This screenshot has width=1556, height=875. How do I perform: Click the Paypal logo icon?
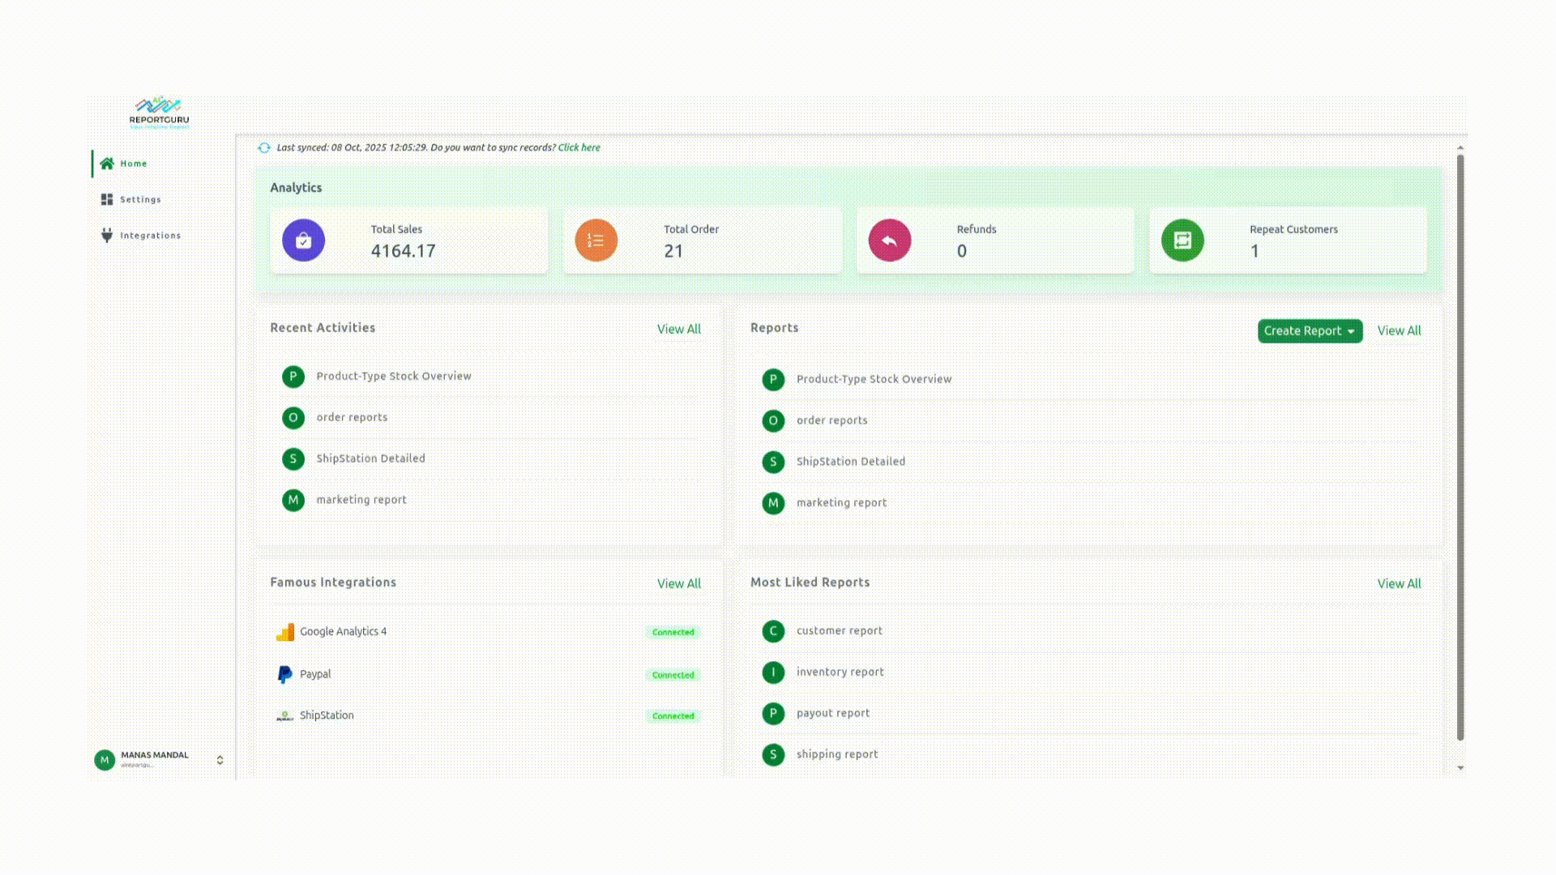point(285,674)
